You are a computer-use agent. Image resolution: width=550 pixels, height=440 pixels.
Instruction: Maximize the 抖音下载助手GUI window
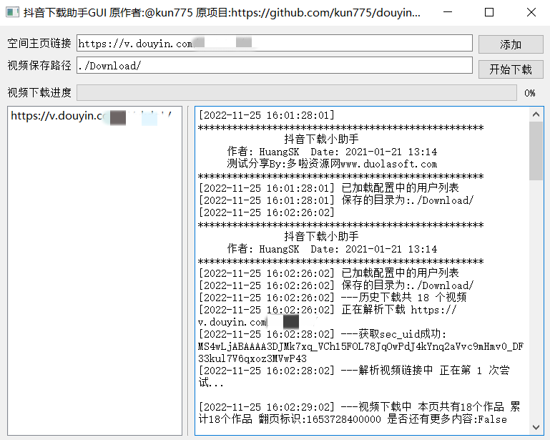489,12
